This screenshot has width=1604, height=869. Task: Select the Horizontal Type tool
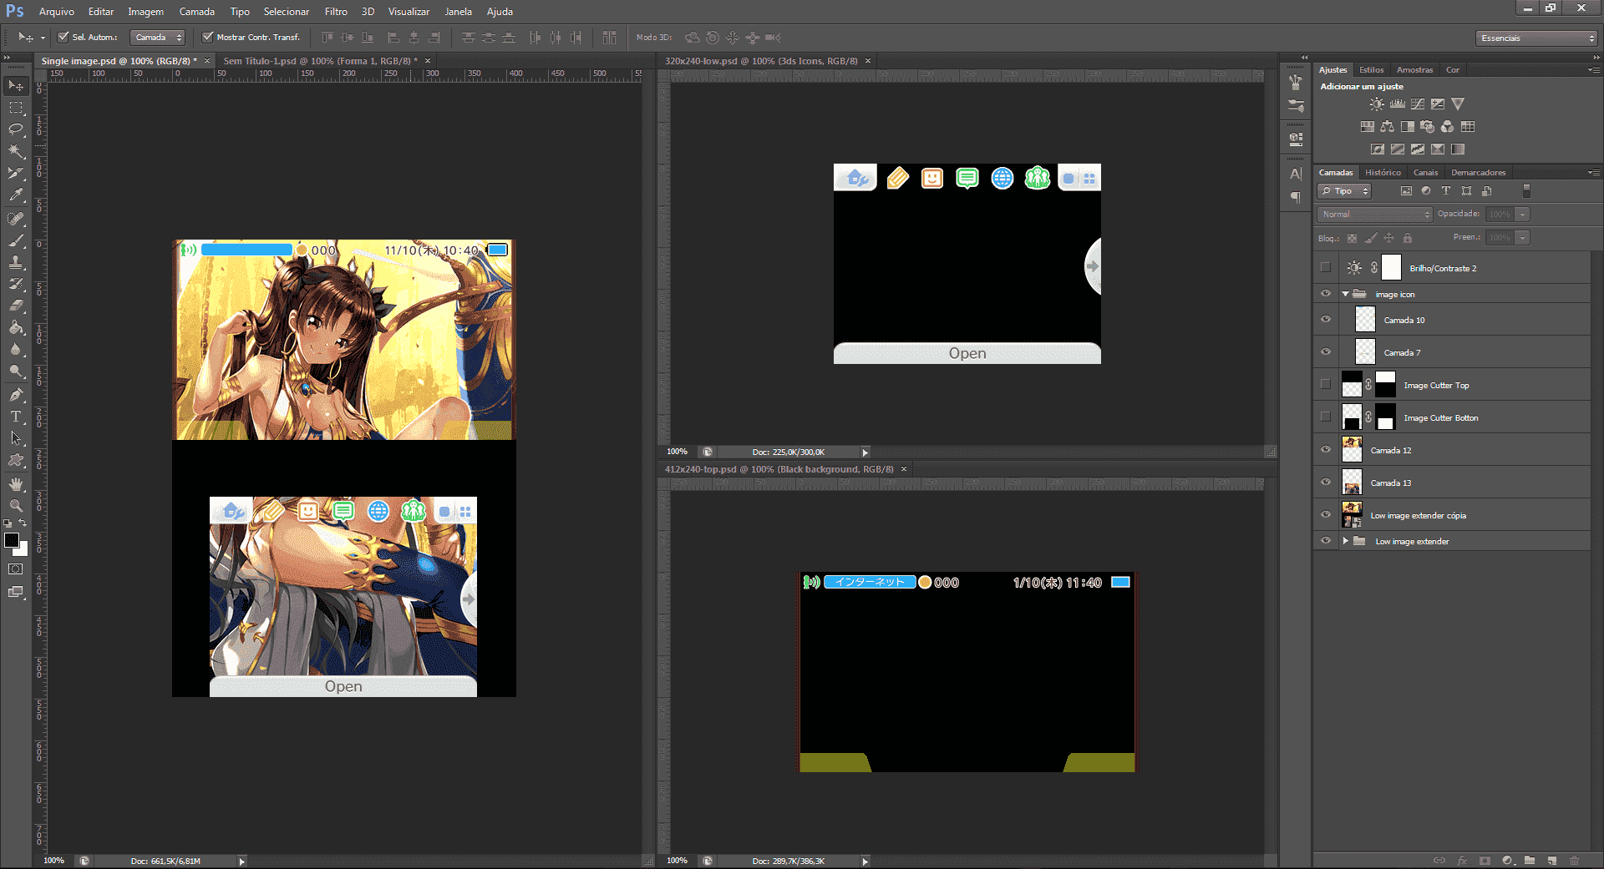[x=16, y=417]
